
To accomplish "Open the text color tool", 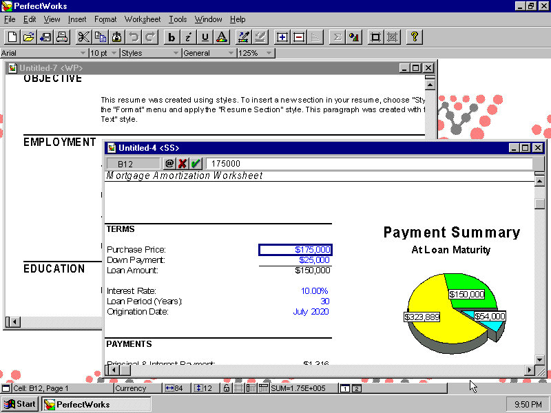I will click(x=222, y=37).
